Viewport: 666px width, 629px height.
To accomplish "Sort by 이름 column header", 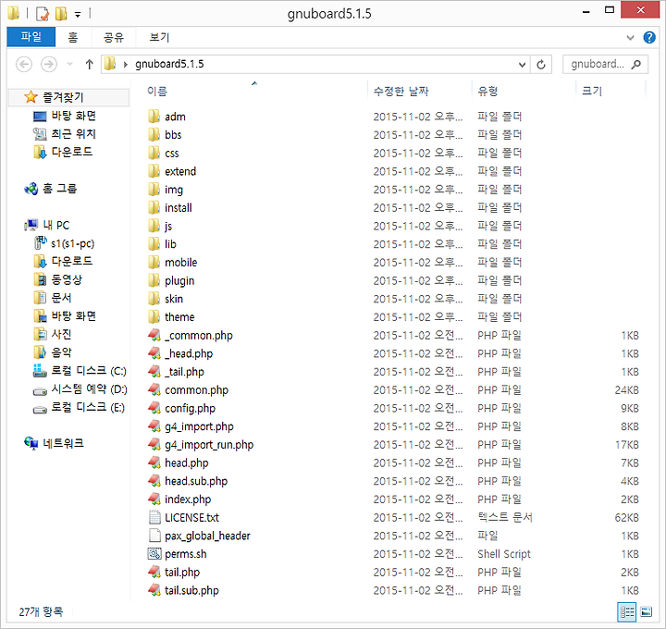I will click(157, 91).
